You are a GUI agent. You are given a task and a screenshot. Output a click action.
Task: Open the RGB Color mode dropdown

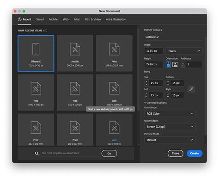170,114
